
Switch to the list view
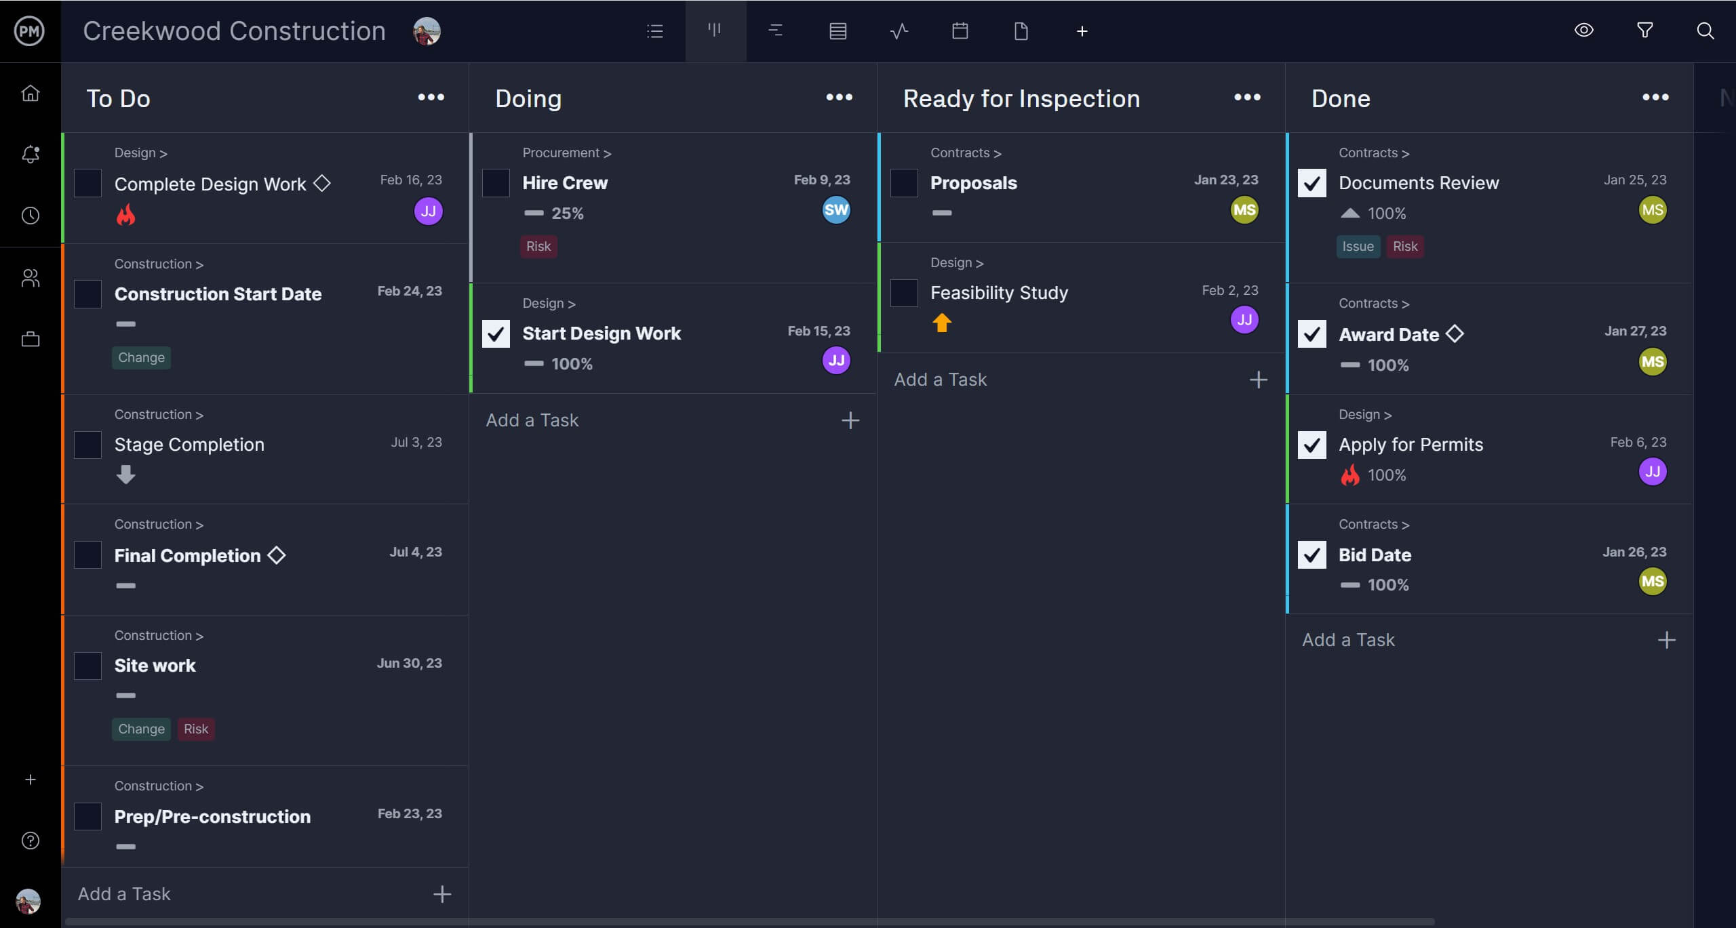point(654,31)
